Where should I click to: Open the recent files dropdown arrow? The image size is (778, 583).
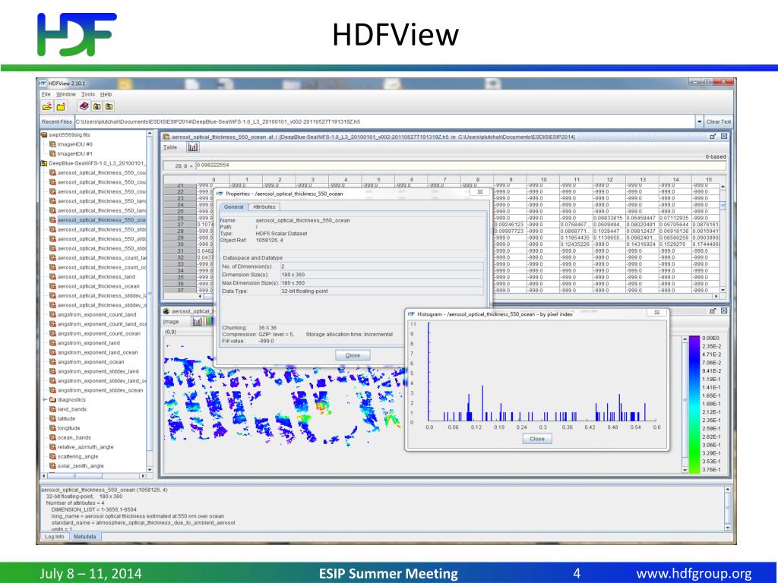tap(699, 121)
